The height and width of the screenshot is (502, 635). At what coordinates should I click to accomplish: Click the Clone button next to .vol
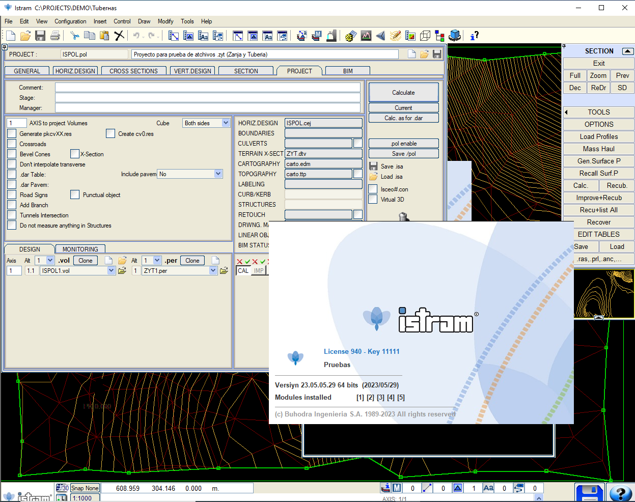pyautogui.click(x=86, y=260)
